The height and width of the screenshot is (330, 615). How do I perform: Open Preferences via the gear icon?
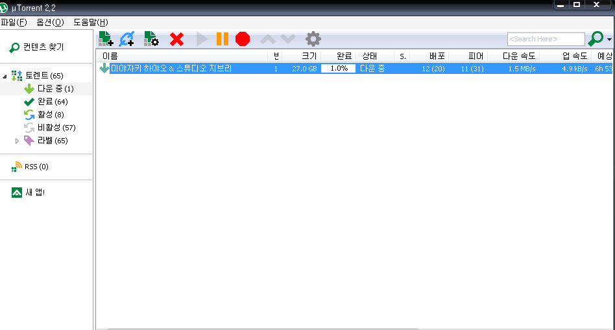(313, 39)
